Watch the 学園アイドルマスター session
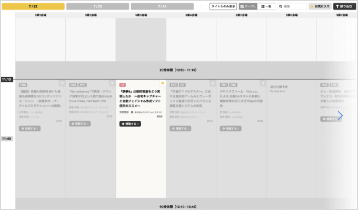The image size is (358, 210). point(181,129)
